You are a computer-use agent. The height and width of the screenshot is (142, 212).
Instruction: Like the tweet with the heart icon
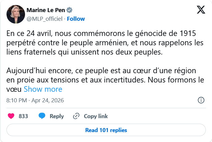coord(11,116)
